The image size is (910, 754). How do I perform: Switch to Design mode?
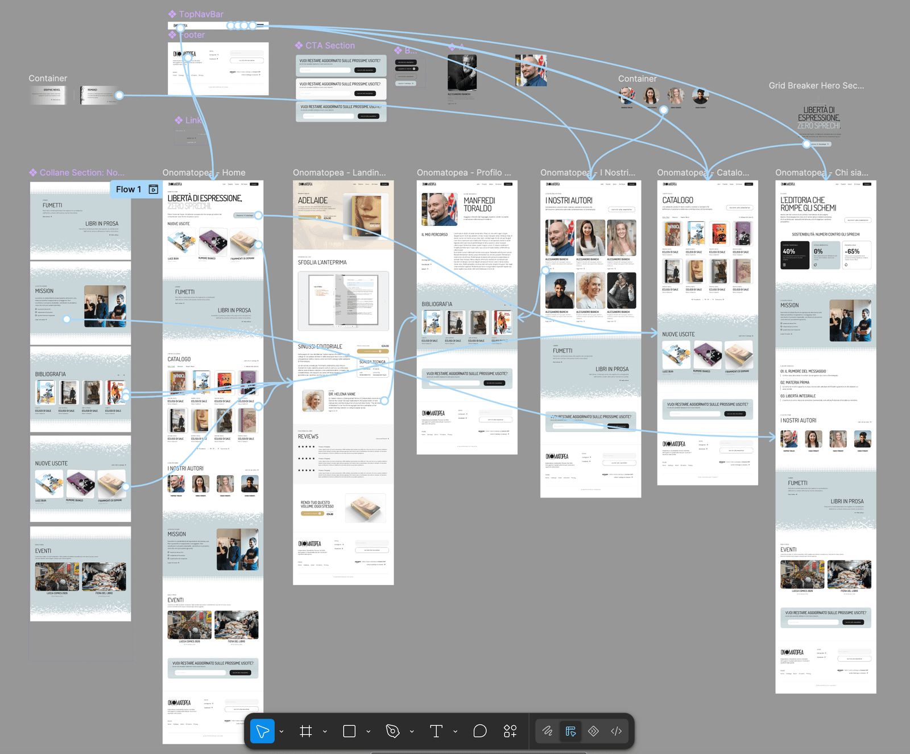(570, 731)
